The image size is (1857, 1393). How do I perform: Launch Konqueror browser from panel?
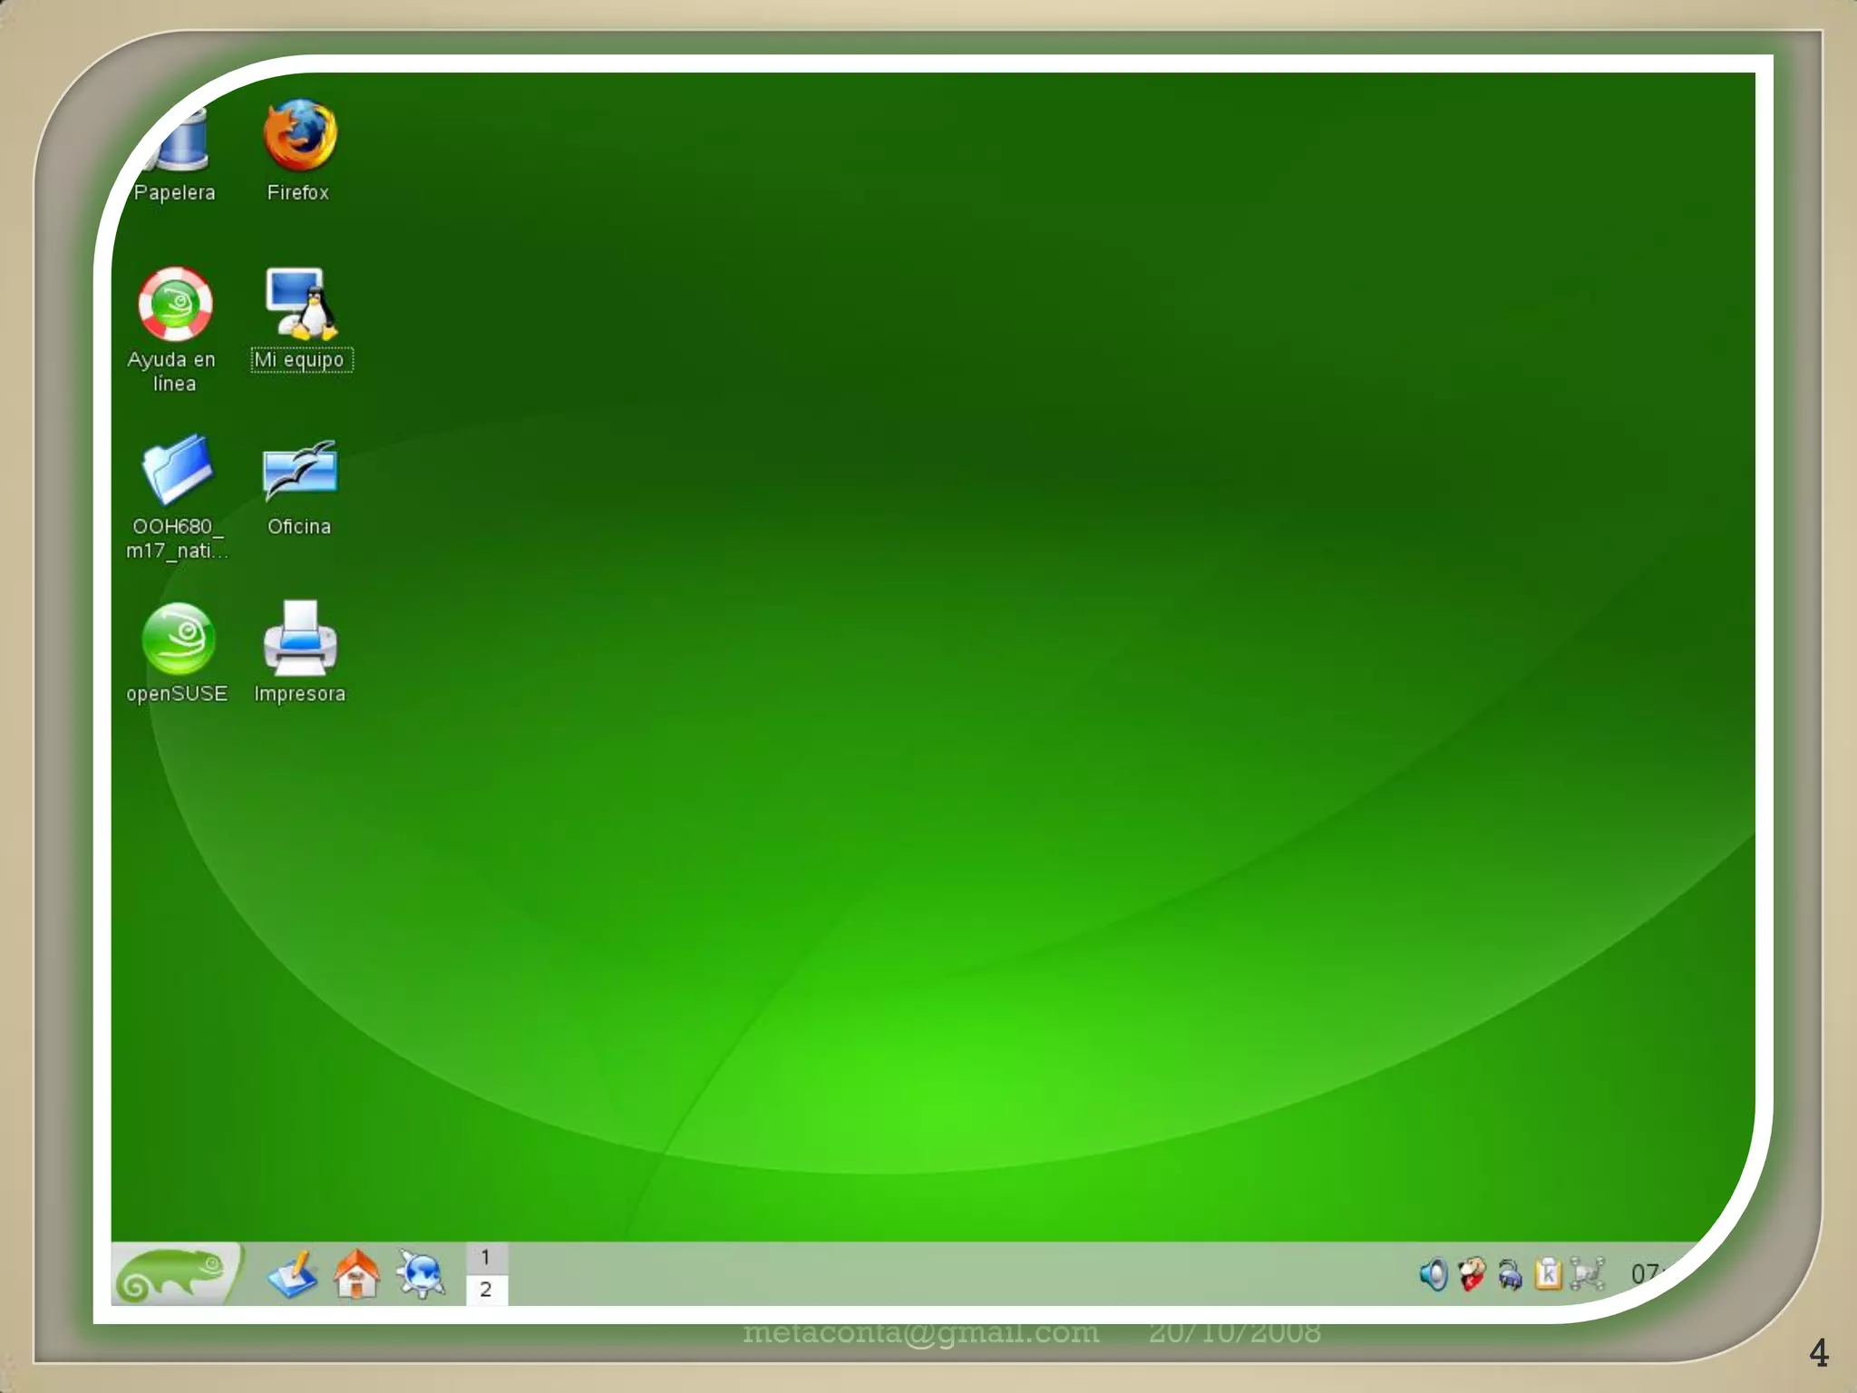tap(421, 1274)
